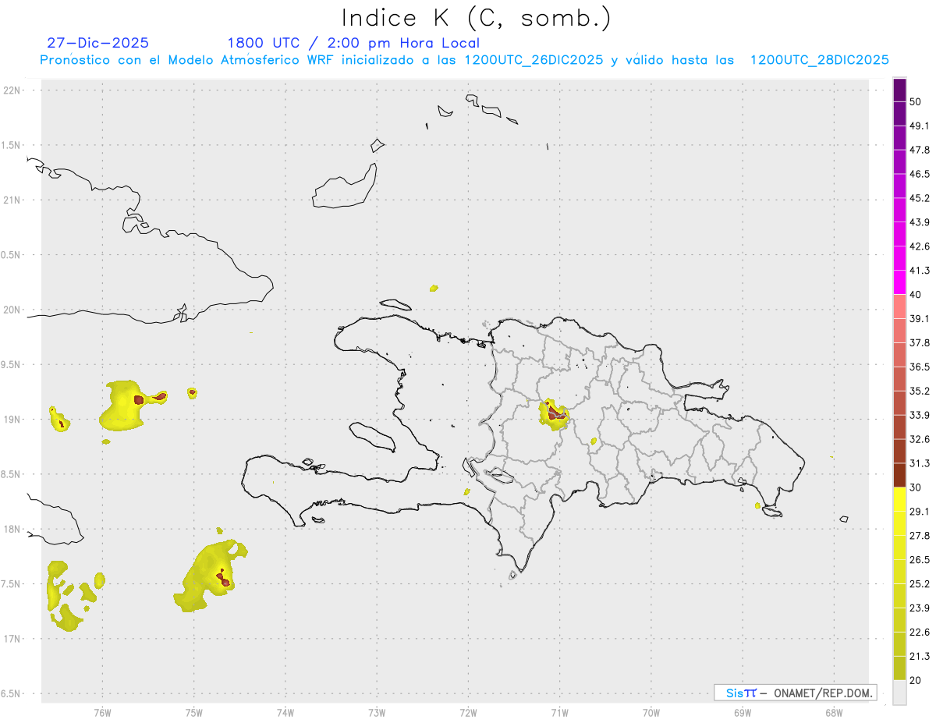Click the '70W' longitude label
The width and height of the screenshot is (936, 723).
(x=651, y=711)
